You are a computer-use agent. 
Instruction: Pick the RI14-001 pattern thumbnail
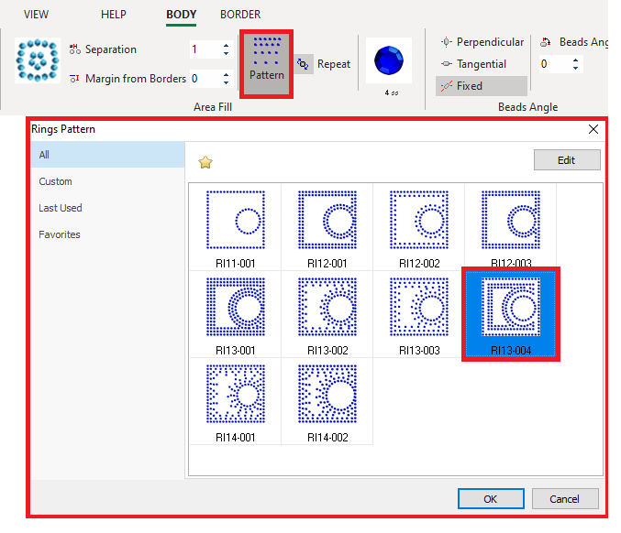click(x=235, y=401)
